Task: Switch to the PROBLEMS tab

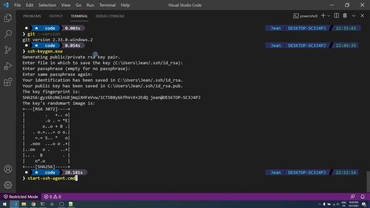Action: pos(32,16)
